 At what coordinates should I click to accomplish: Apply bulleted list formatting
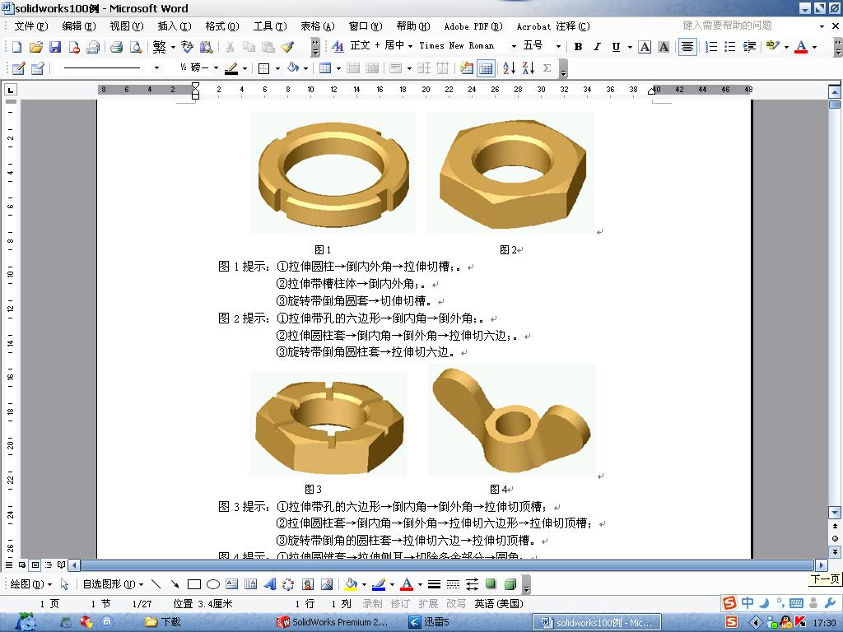coord(729,47)
